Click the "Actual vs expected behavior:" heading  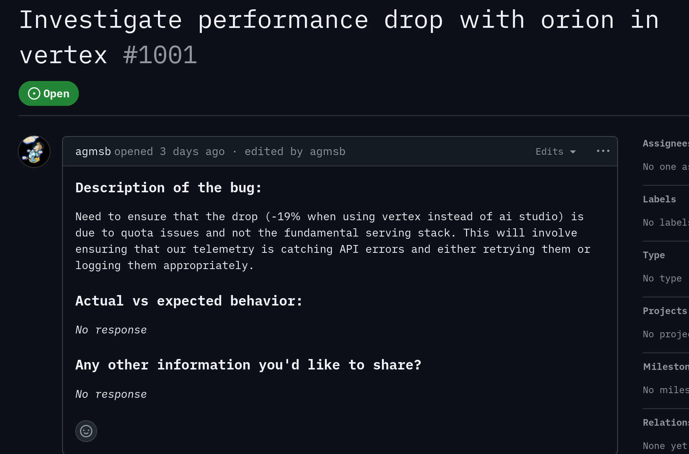point(189,301)
